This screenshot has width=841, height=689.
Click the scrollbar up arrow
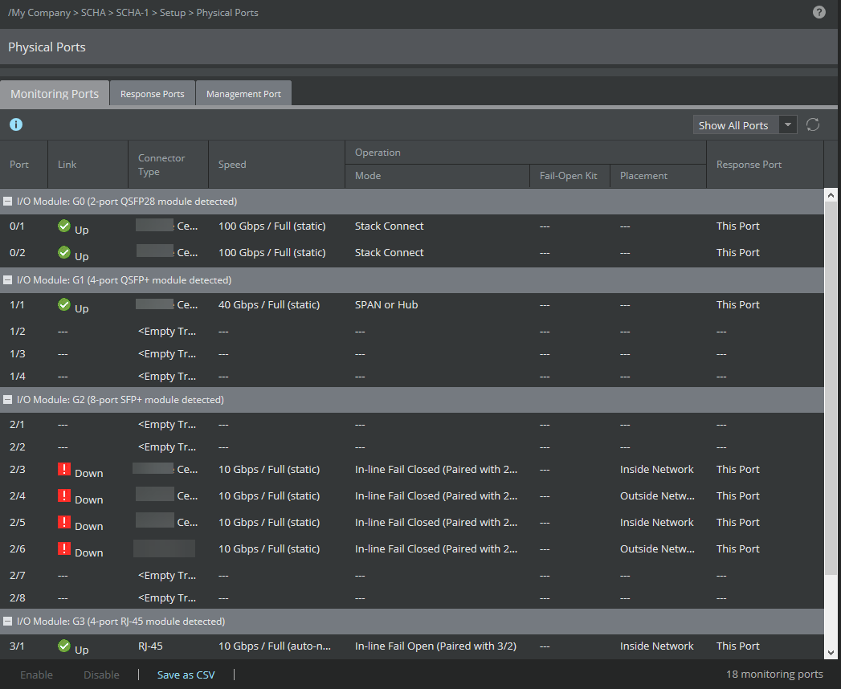(x=831, y=195)
